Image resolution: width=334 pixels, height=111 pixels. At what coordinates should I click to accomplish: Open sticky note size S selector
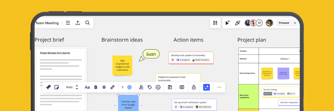coord(122,87)
